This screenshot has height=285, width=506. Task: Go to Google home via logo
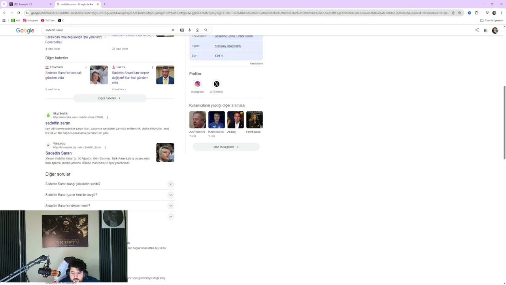point(25,30)
